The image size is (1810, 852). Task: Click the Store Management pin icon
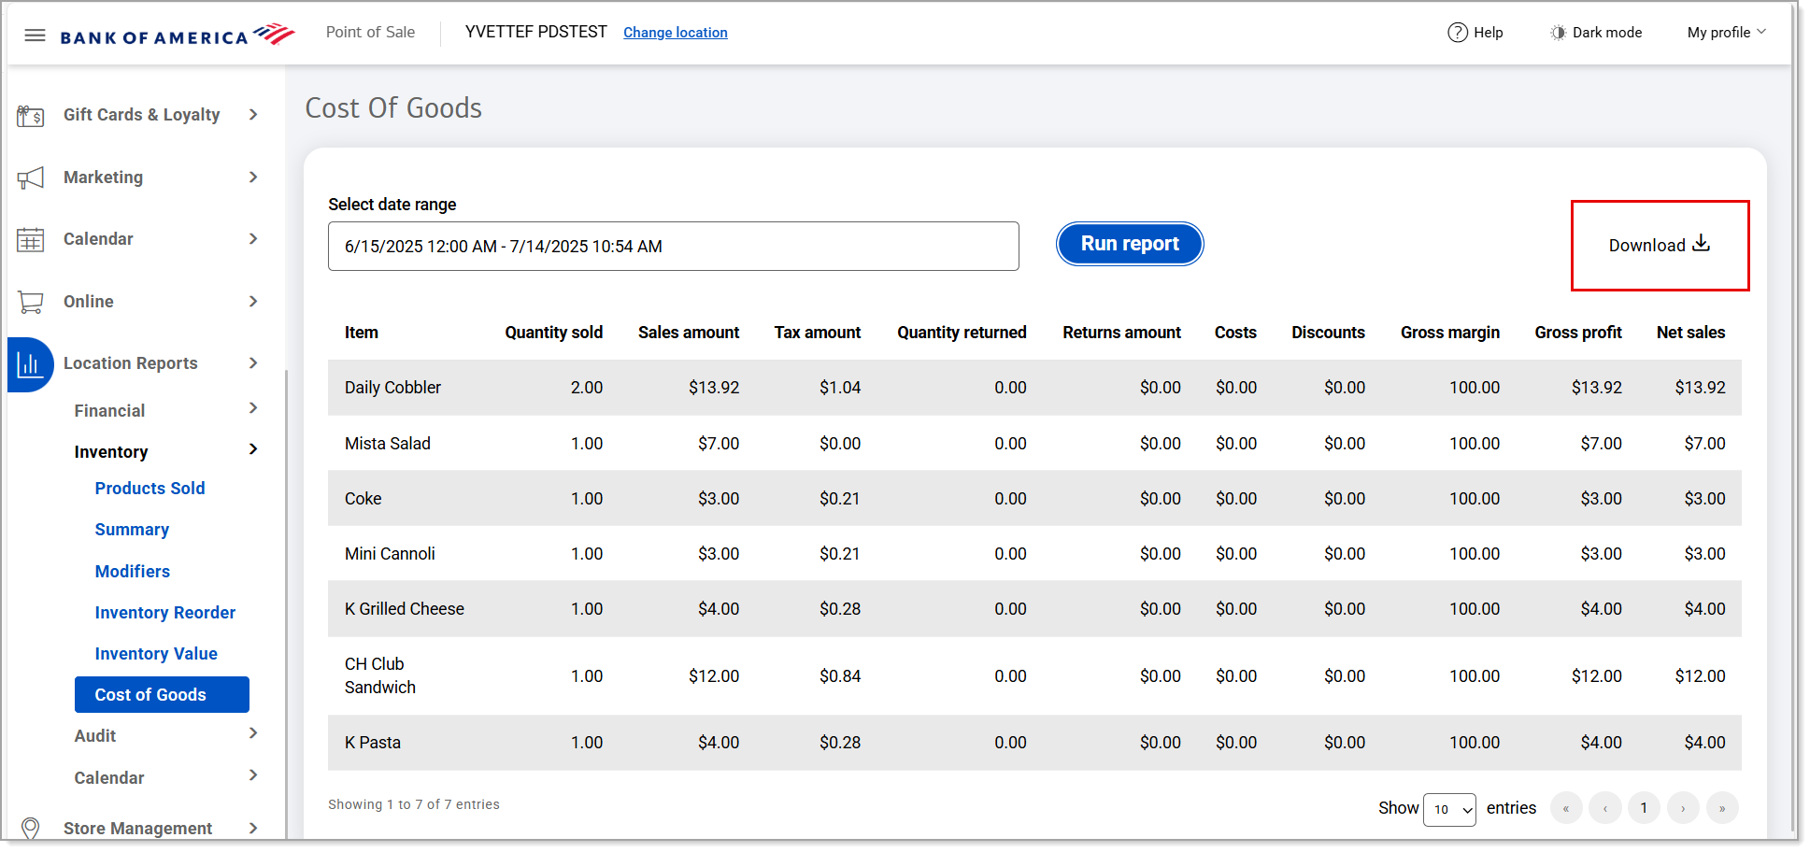[x=31, y=829]
